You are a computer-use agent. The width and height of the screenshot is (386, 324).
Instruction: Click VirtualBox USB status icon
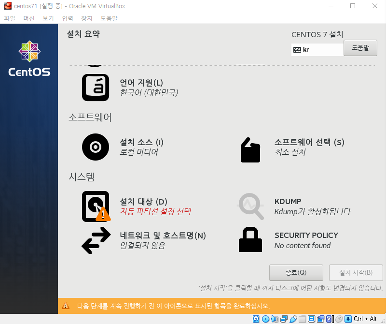tap(293, 319)
